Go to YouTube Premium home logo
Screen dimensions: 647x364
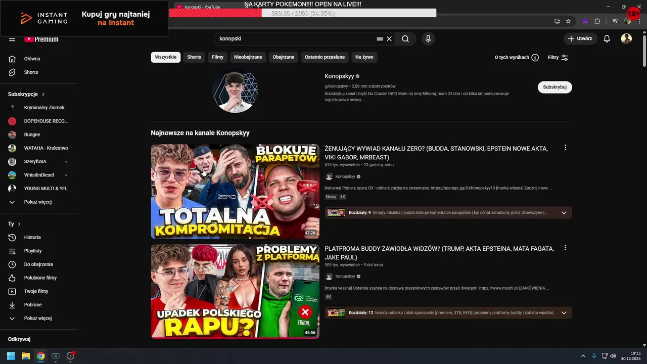pos(41,39)
